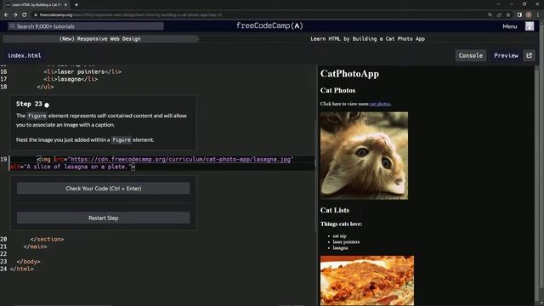Click the </body> tag on line 23

(x=28, y=262)
